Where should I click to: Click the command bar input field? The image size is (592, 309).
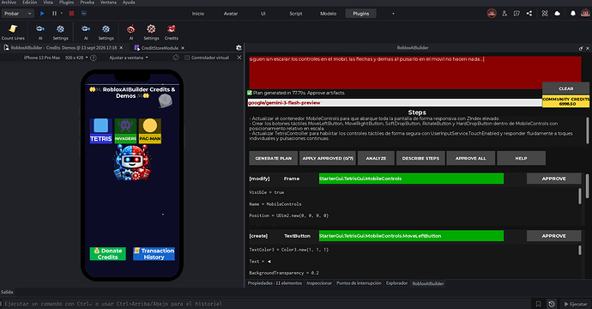click(266, 304)
